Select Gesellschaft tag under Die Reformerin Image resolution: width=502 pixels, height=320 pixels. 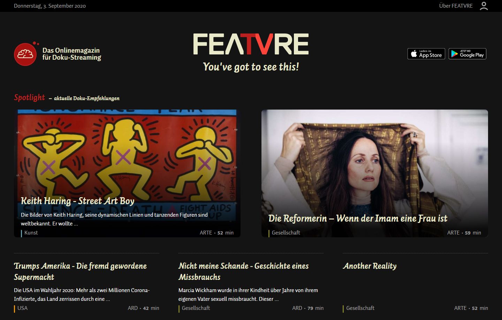(286, 233)
